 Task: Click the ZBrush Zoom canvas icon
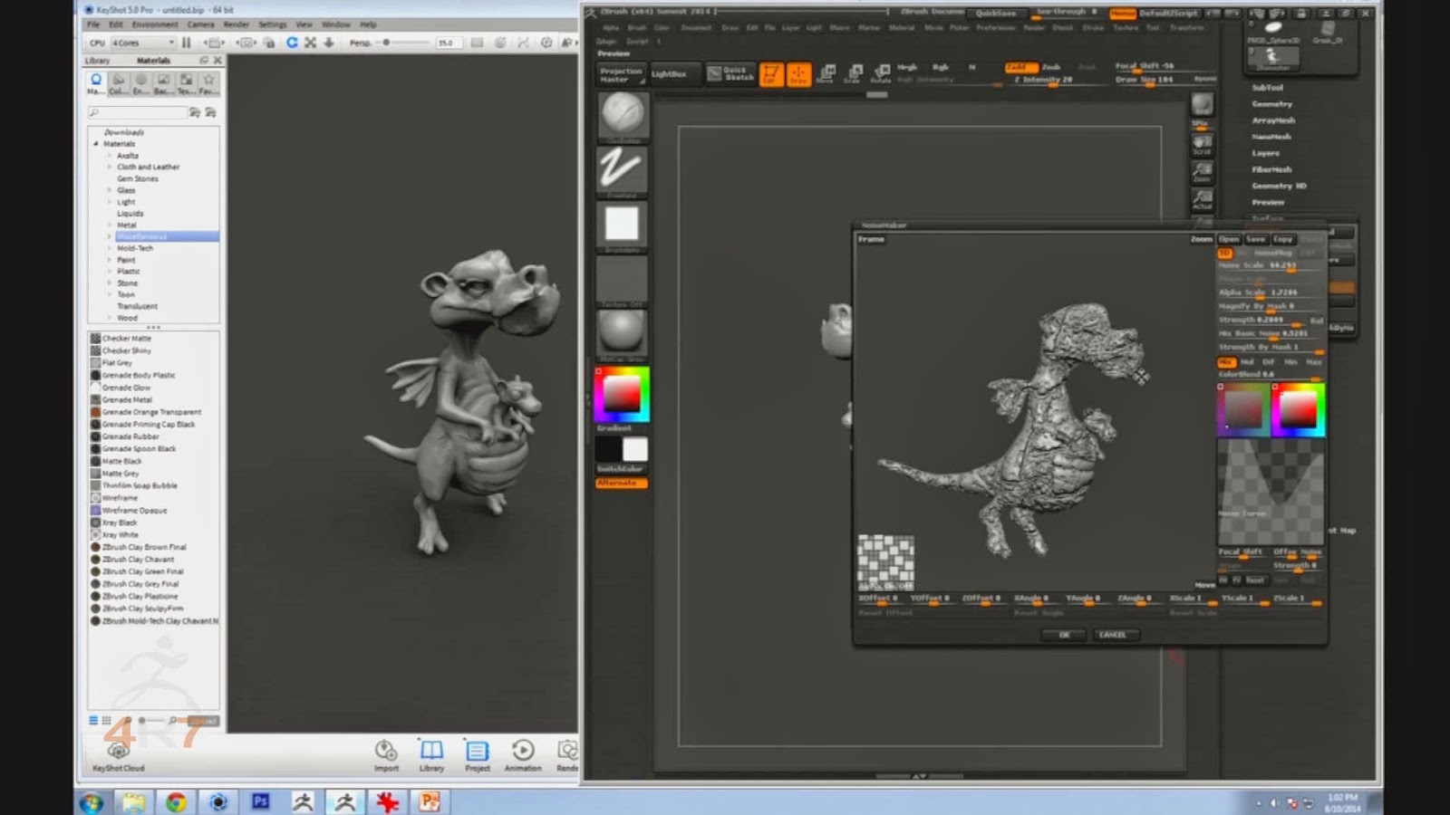(1203, 171)
